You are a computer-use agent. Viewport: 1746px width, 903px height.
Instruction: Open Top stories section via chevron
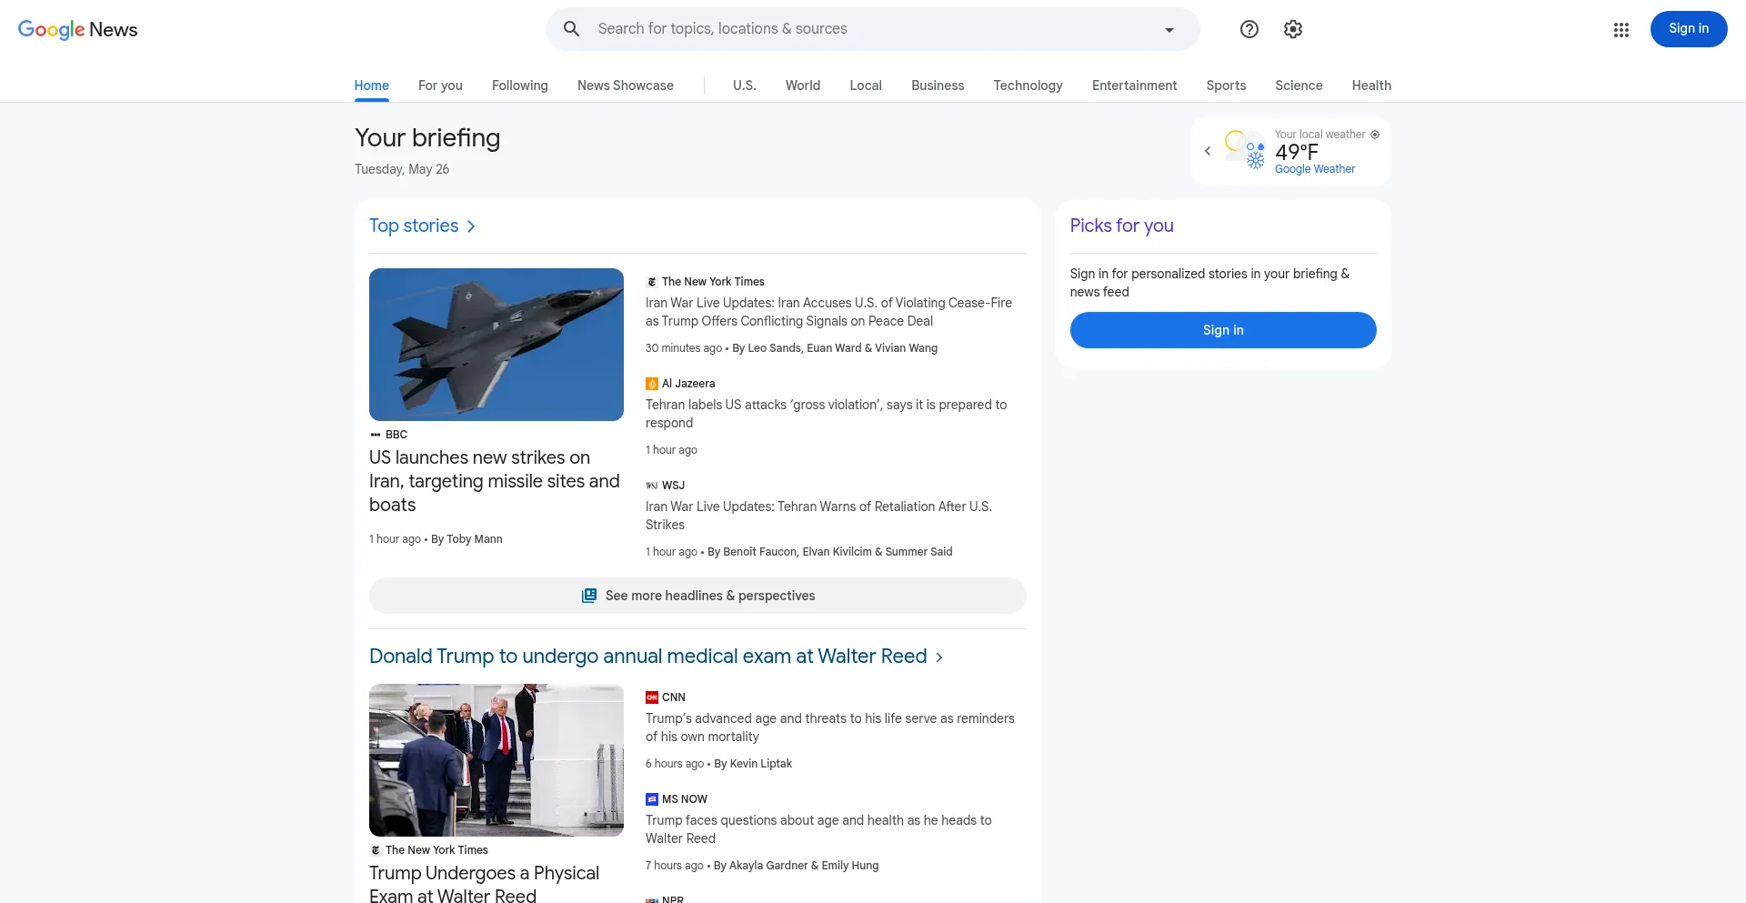[471, 226]
